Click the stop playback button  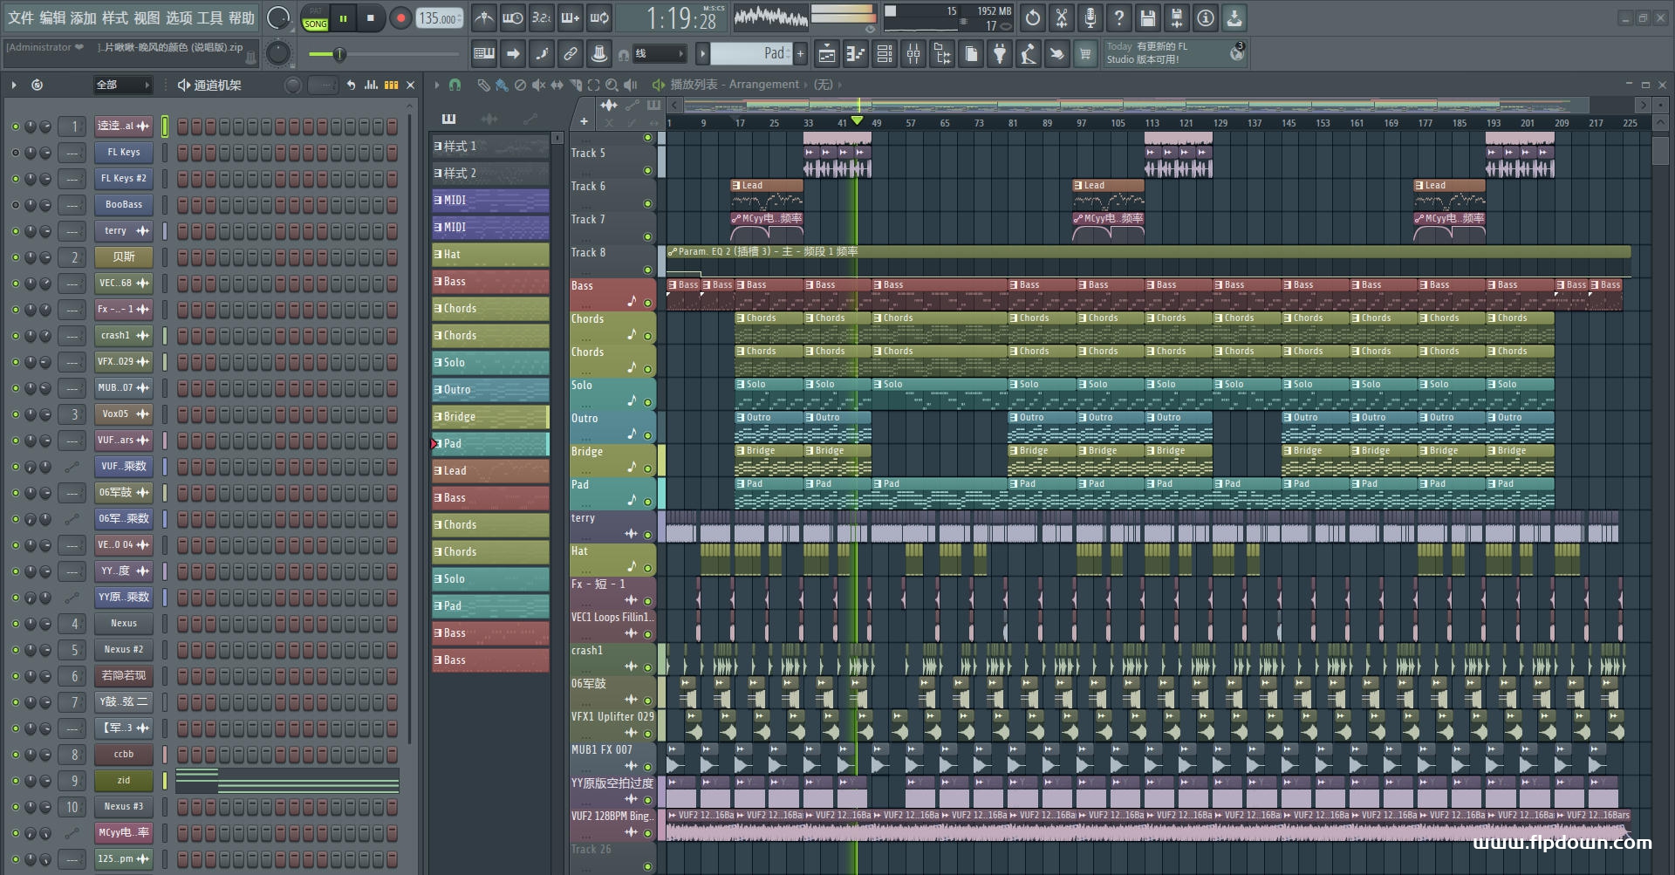(371, 17)
